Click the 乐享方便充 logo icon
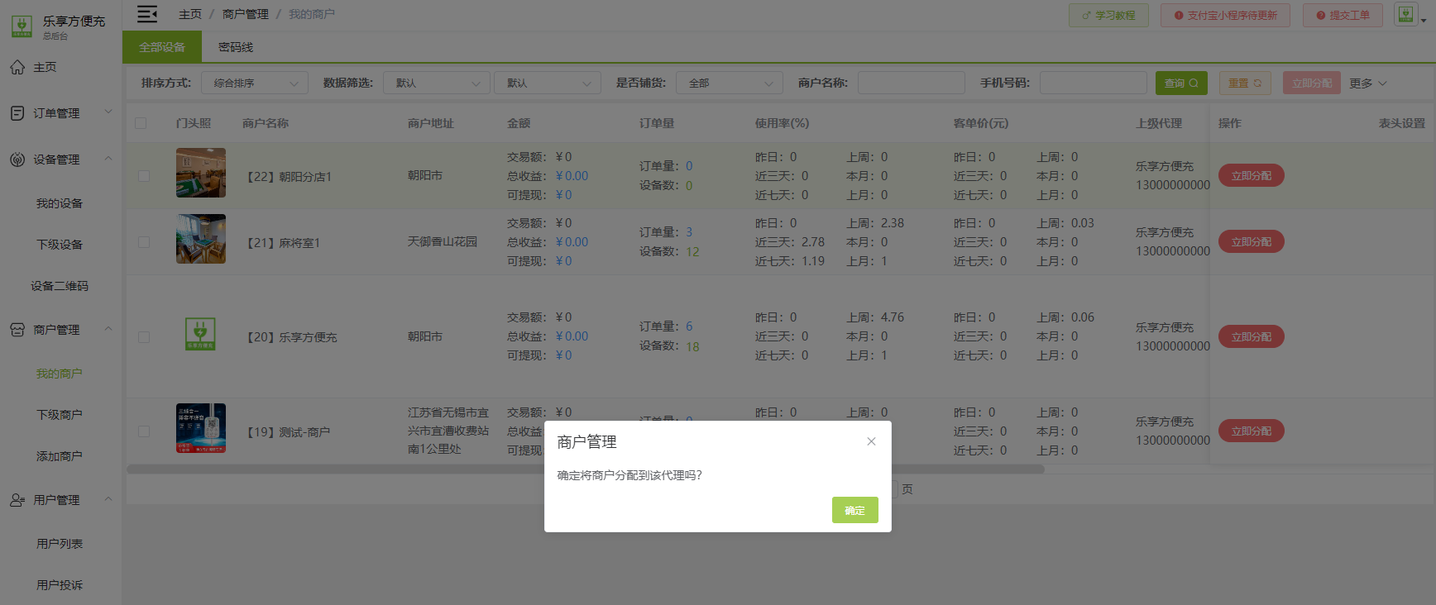Screen dimensions: 1436x605 pos(22,26)
